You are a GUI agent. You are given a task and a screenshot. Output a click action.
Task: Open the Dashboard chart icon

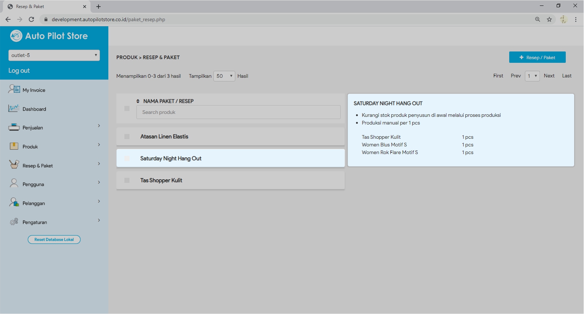click(14, 108)
